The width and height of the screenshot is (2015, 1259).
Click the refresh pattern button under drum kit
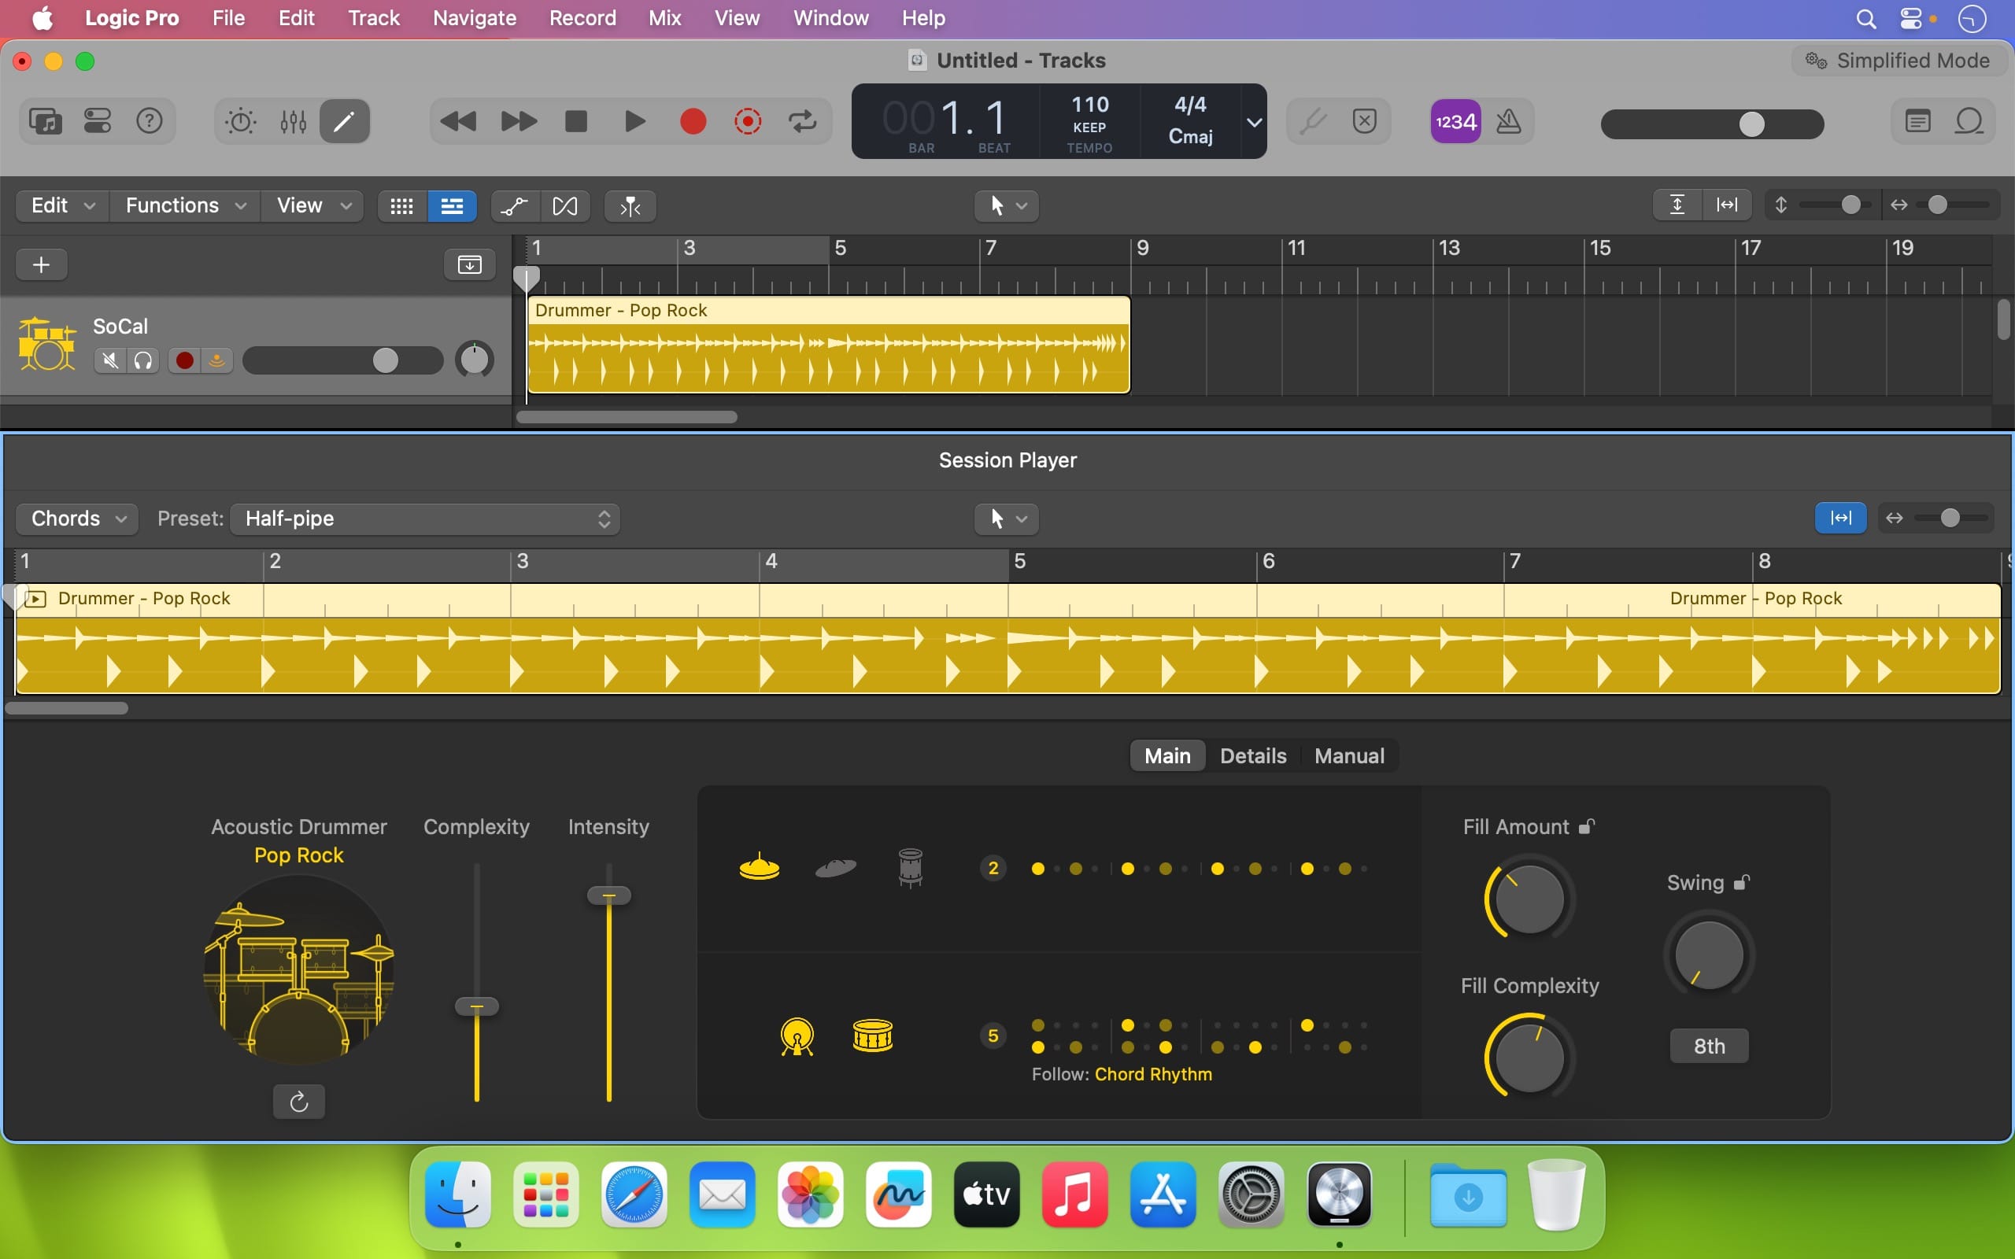tap(299, 1102)
